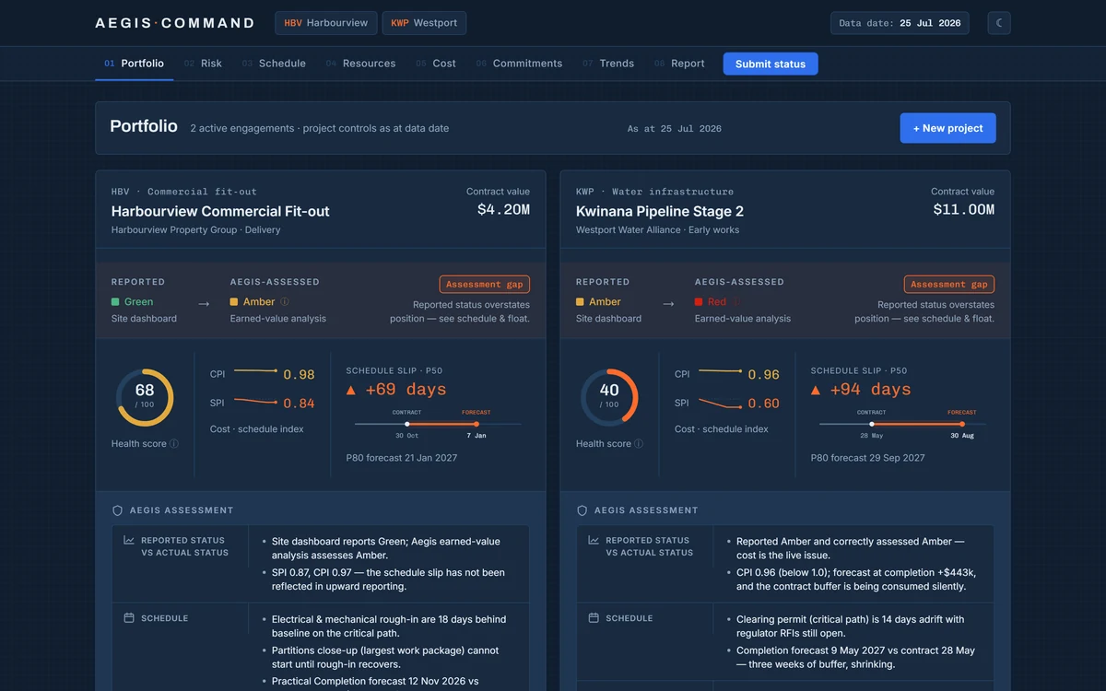
Task: Click the Green reported status swatch
Action: 115,301
